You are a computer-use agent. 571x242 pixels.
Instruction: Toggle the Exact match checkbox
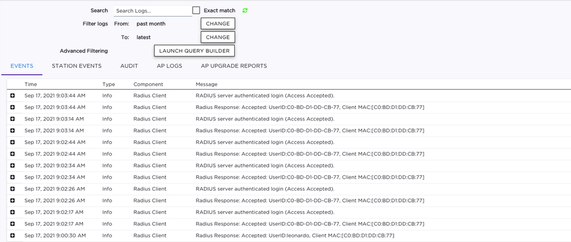[196, 10]
